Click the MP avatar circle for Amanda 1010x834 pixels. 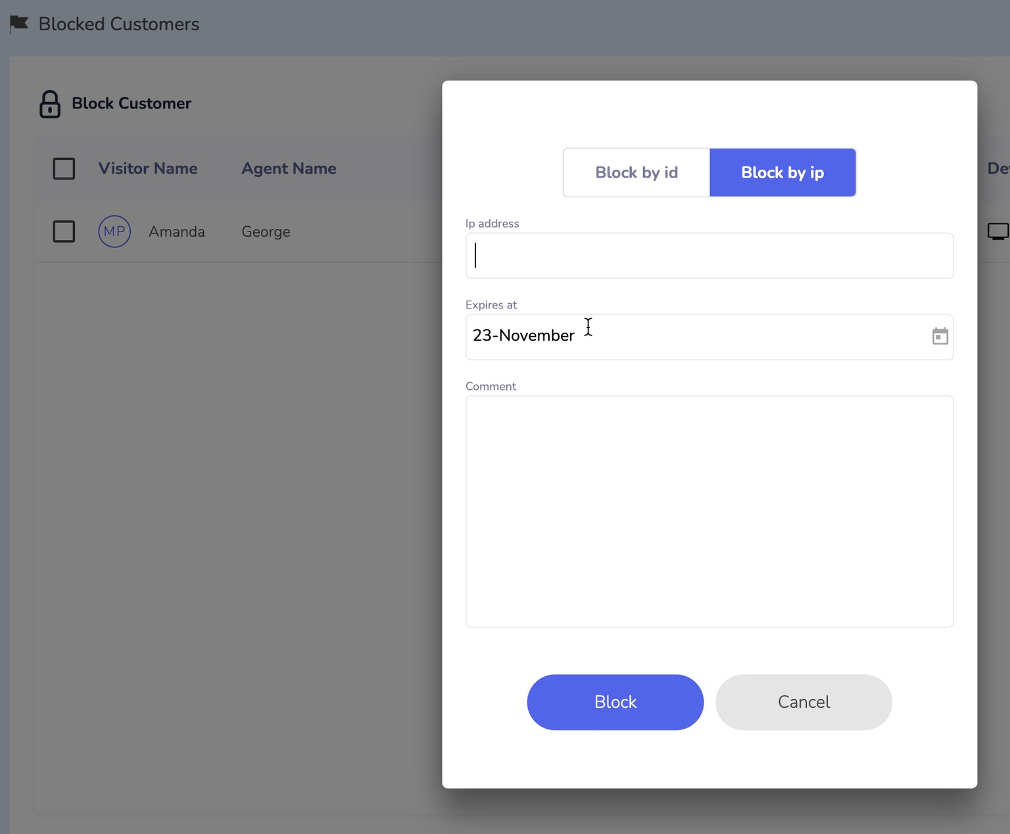point(114,232)
